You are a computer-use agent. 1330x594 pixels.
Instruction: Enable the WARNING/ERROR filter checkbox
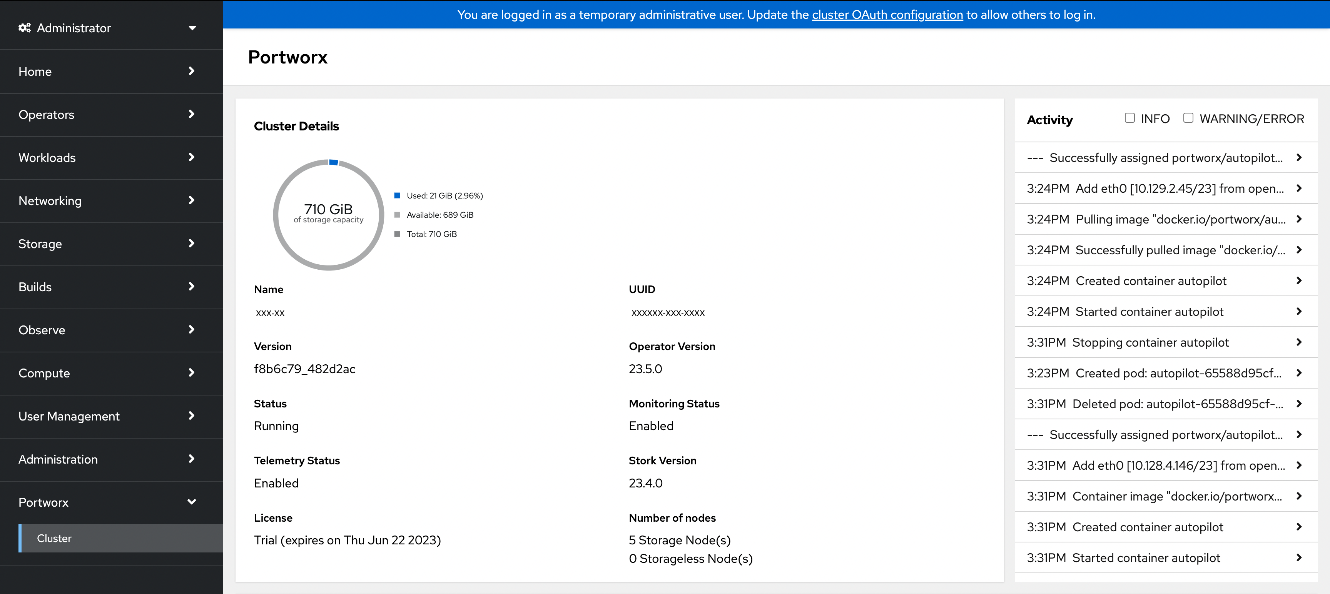1188,118
